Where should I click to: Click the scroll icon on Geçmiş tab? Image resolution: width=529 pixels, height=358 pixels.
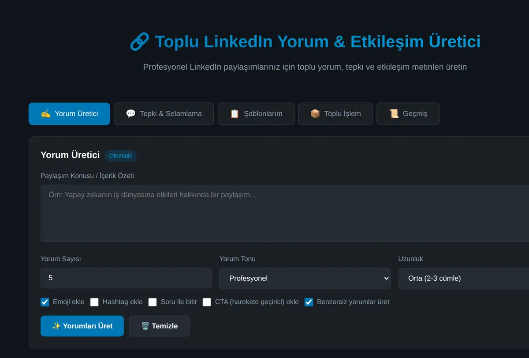(x=394, y=114)
